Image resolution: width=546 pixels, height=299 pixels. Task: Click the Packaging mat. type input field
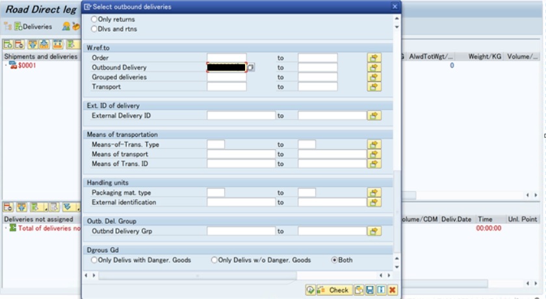tap(216, 193)
